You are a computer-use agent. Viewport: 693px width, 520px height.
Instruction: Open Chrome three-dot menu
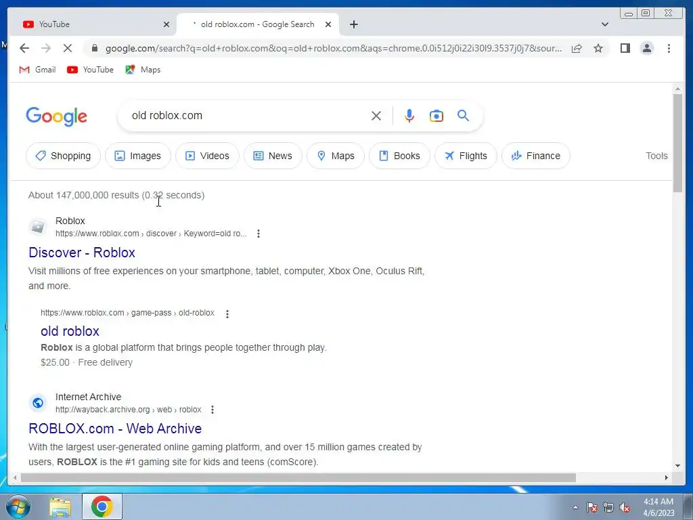[x=669, y=48]
